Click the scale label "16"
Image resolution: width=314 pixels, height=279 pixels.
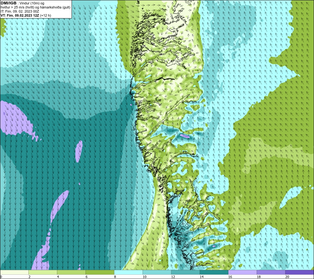click(x=230, y=277)
